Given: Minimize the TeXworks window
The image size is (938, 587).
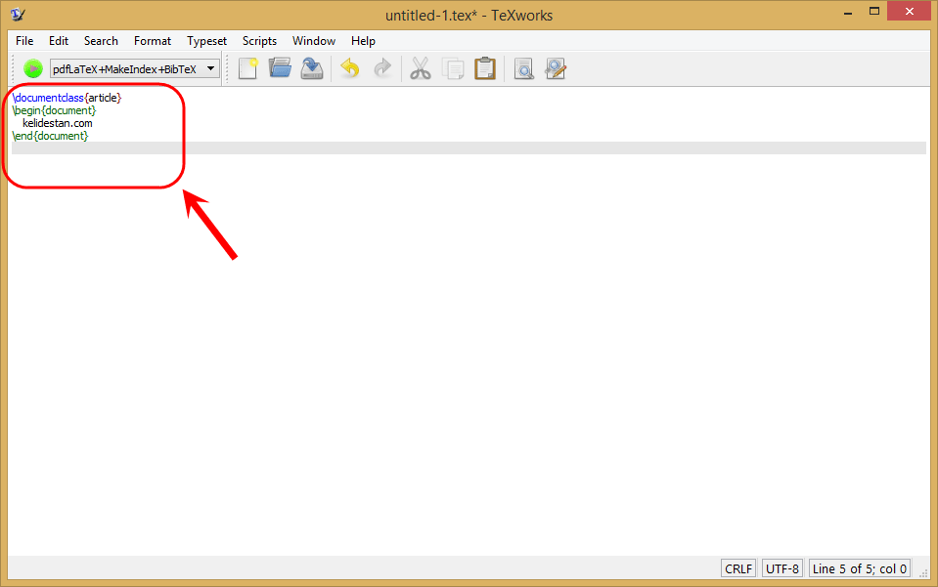Looking at the screenshot, I should click(x=848, y=13).
